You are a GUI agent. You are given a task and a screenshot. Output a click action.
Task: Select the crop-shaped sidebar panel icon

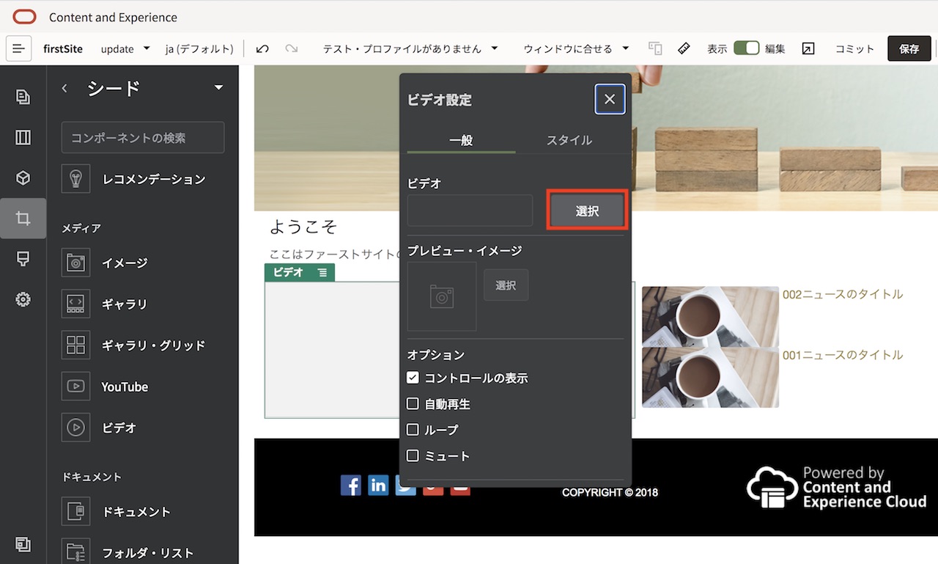pos(23,218)
